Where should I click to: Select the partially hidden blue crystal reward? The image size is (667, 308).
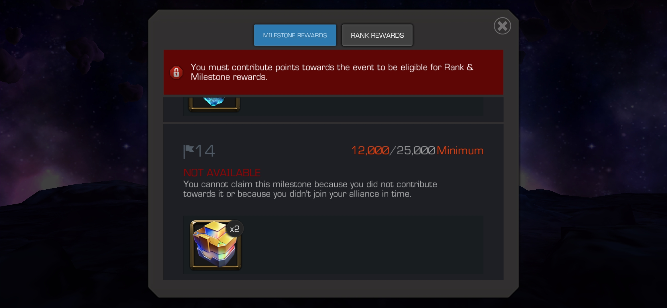pos(214,104)
